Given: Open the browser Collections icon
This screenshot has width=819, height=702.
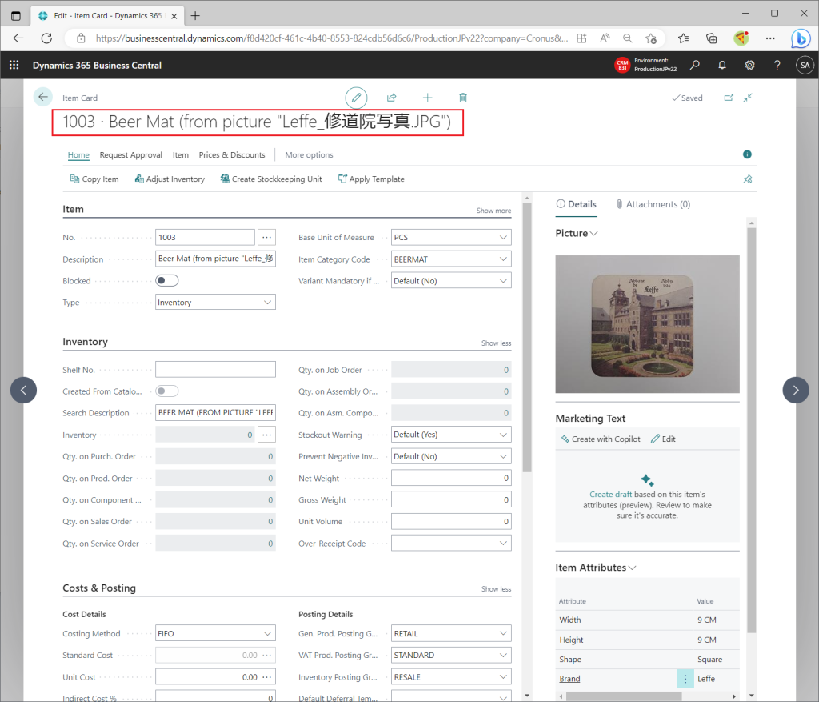Looking at the screenshot, I should pyautogui.click(x=711, y=38).
